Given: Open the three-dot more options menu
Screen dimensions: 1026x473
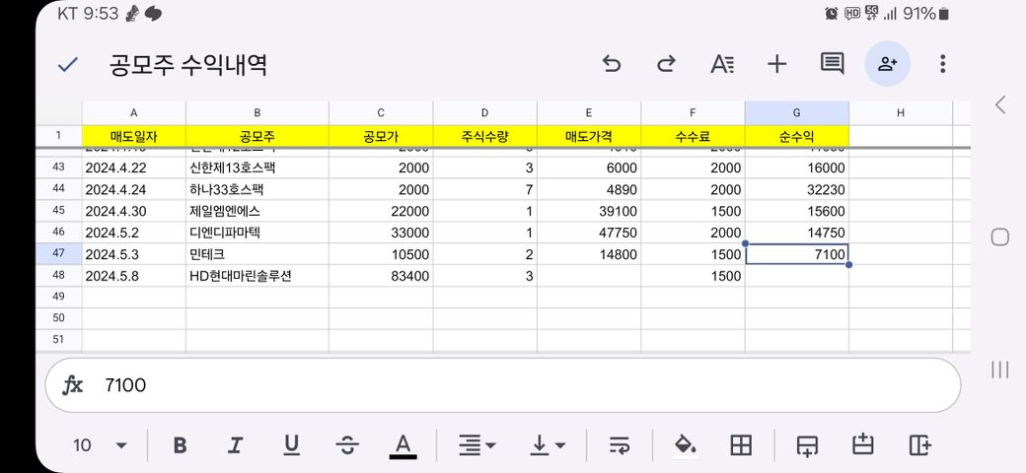Looking at the screenshot, I should click(943, 65).
